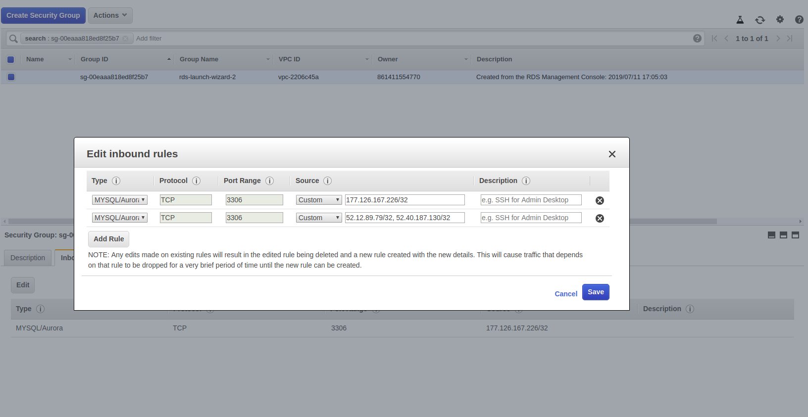Split the bottom details pane to half

coord(783,235)
